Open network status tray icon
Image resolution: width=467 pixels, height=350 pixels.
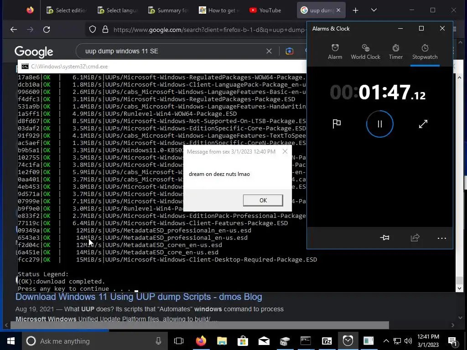pos(397,341)
